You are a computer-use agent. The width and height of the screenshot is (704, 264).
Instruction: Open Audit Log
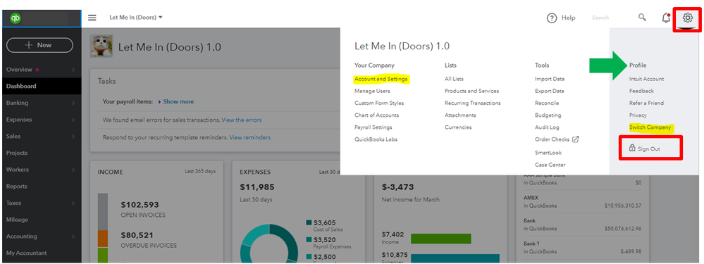tap(547, 127)
